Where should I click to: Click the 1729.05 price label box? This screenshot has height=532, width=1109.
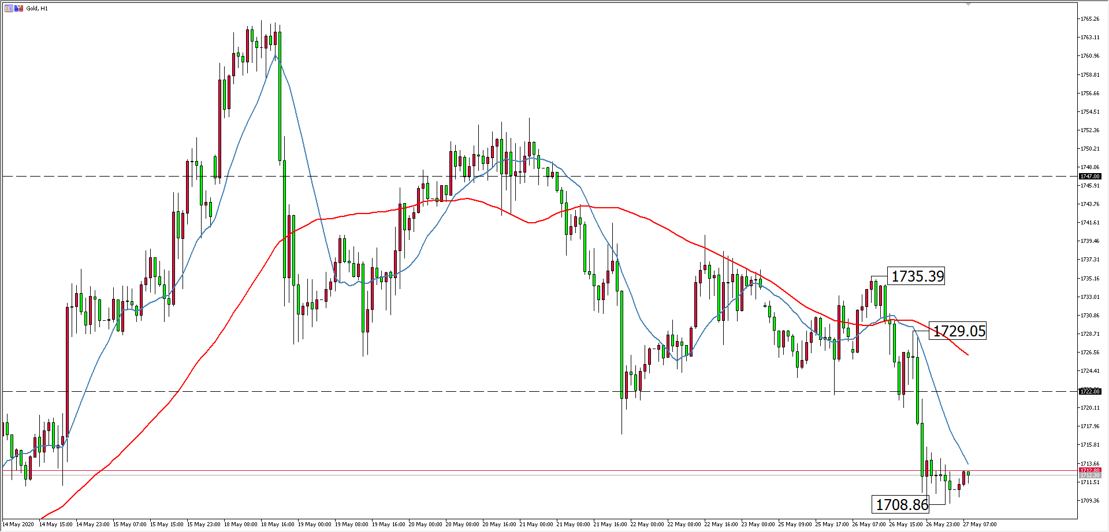[959, 331]
